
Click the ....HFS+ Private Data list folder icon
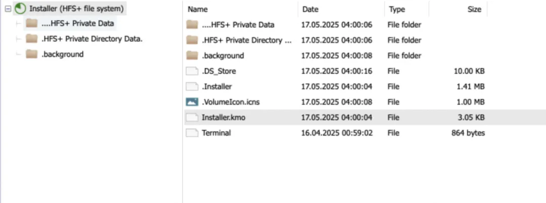pyautogui.click(x=192, y=25)
